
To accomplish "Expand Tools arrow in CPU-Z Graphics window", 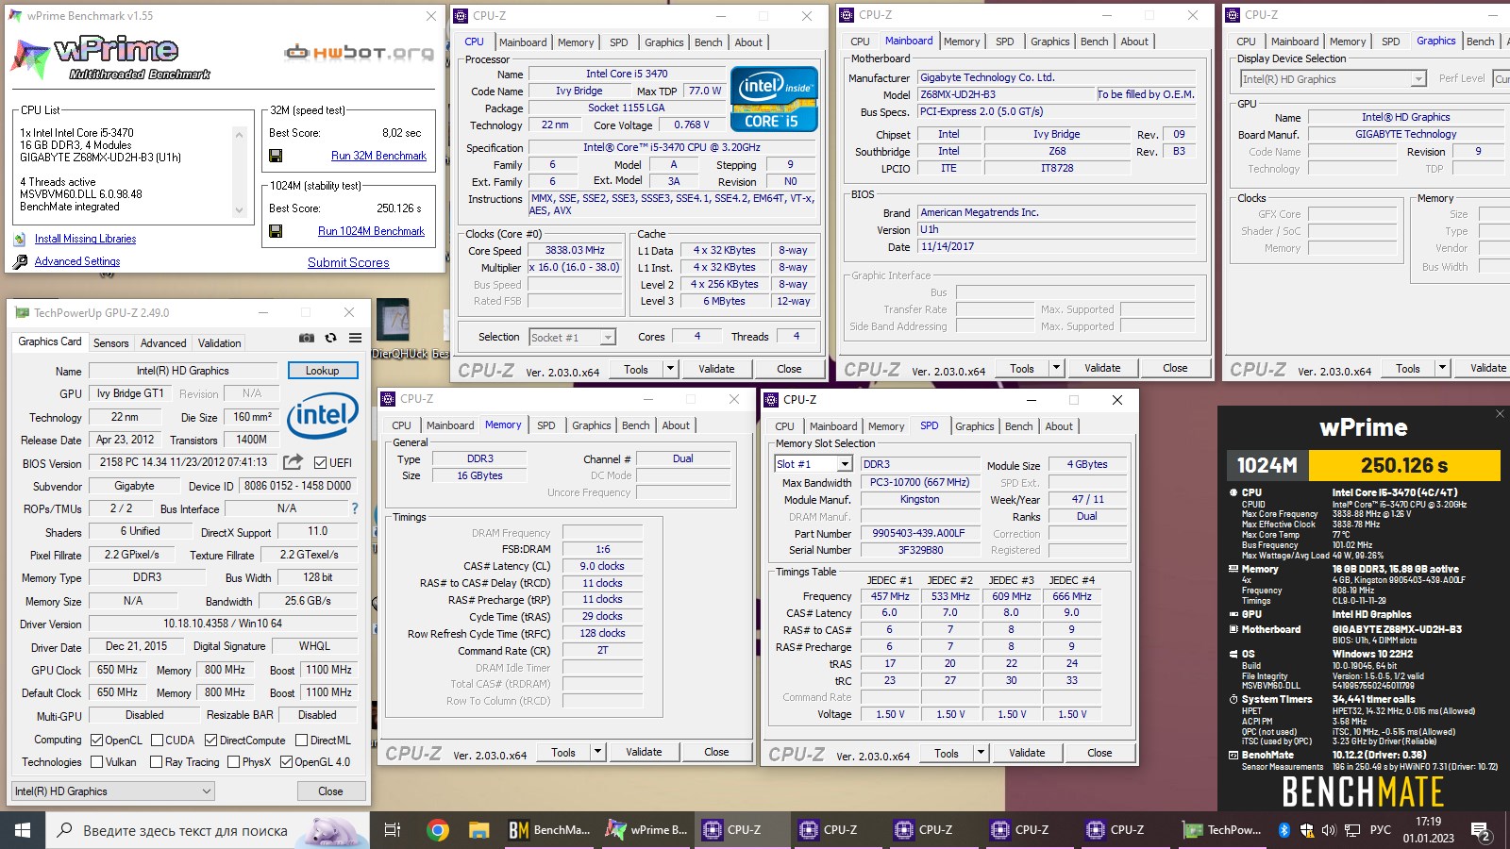I will (1442, 368).
